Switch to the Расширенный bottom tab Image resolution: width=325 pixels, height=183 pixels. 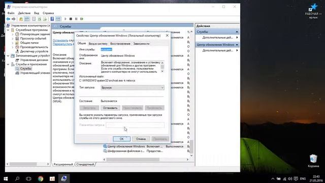[63, 164]
